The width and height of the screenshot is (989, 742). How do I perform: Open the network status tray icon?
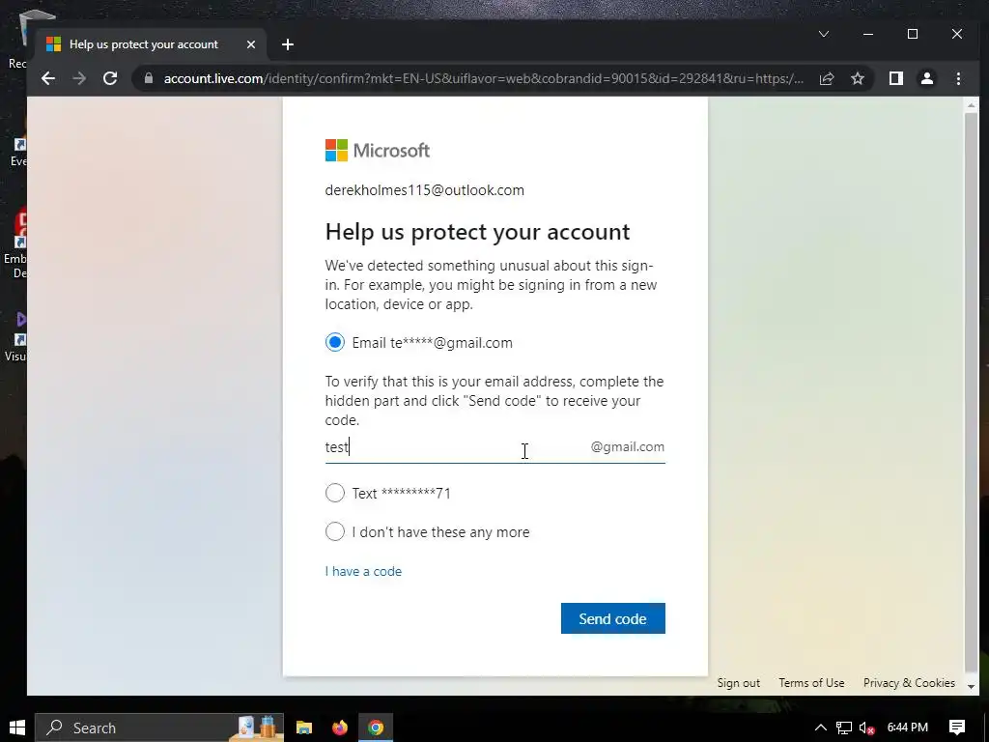click(x=844, y=728)
